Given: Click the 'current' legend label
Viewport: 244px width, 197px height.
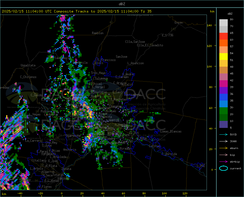Looking at the screenshot, I should pos(235,168).
